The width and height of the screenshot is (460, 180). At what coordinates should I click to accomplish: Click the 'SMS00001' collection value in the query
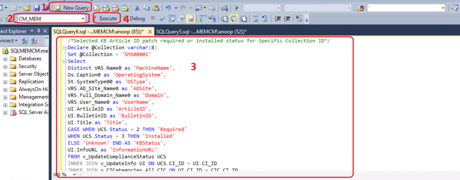click(x=137, y=55)
